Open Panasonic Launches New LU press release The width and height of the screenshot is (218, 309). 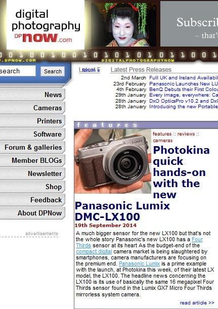[184, 83]
